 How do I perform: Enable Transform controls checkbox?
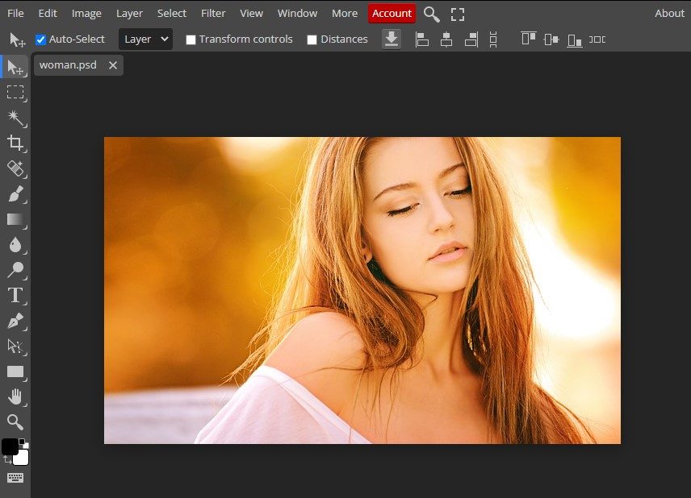point(191,39)
